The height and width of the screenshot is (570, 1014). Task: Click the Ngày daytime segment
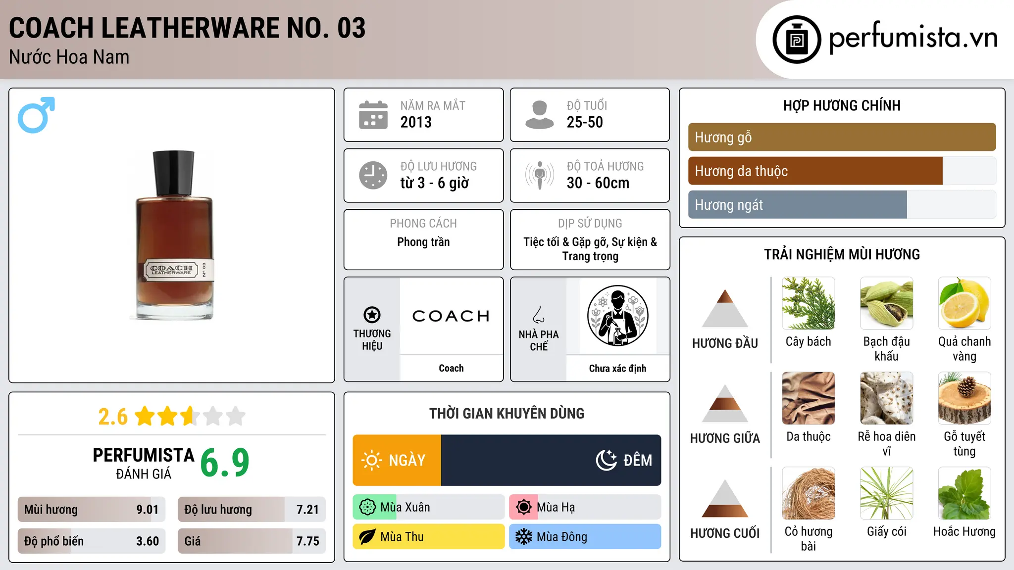coord(397,460)
